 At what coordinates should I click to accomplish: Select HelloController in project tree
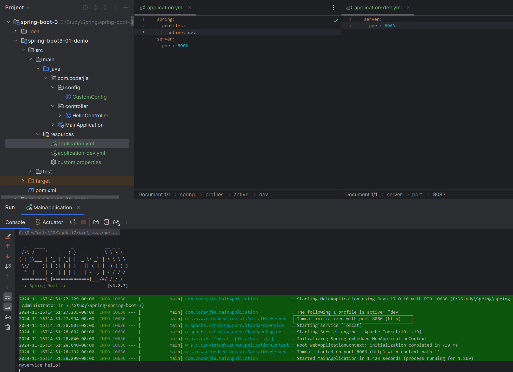pos(90,116)
